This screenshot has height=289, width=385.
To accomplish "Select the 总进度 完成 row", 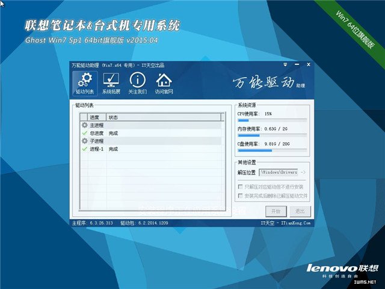I will point(151,133).
